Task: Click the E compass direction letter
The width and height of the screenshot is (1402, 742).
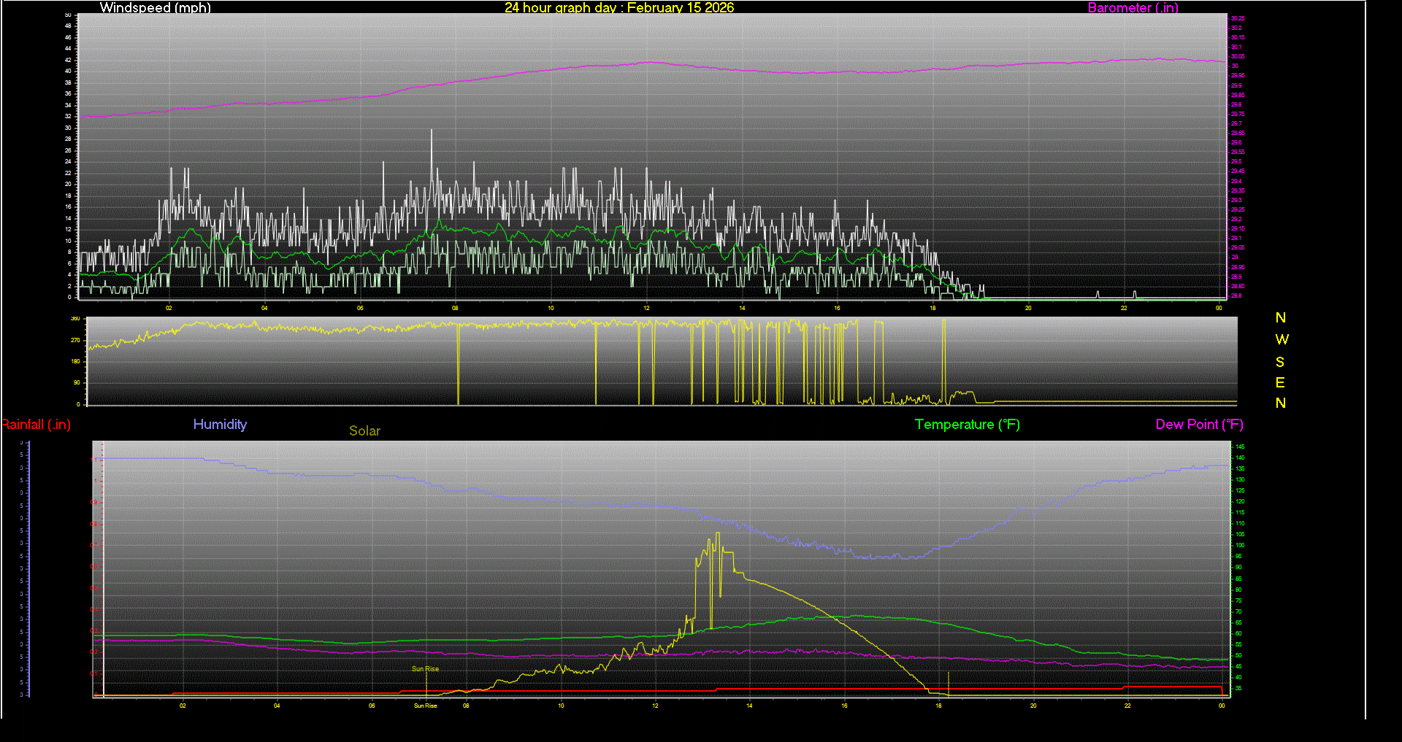Action: (x=1279, y=382)
